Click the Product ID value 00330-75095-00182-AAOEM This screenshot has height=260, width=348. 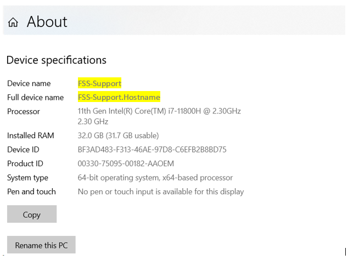click(126, 163)
